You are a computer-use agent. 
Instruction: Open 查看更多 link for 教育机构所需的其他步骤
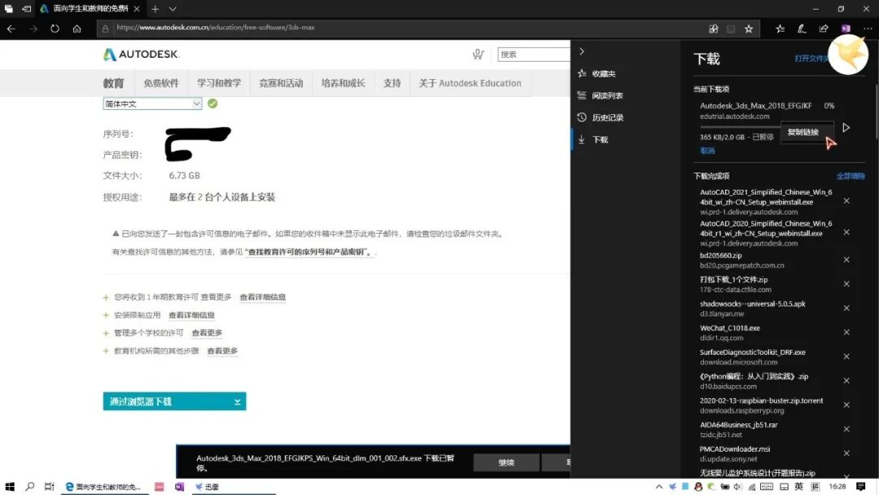[x=222, y=351]
